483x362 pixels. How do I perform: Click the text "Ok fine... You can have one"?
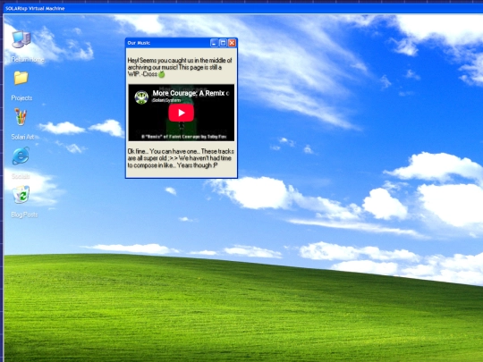(164, 151)
